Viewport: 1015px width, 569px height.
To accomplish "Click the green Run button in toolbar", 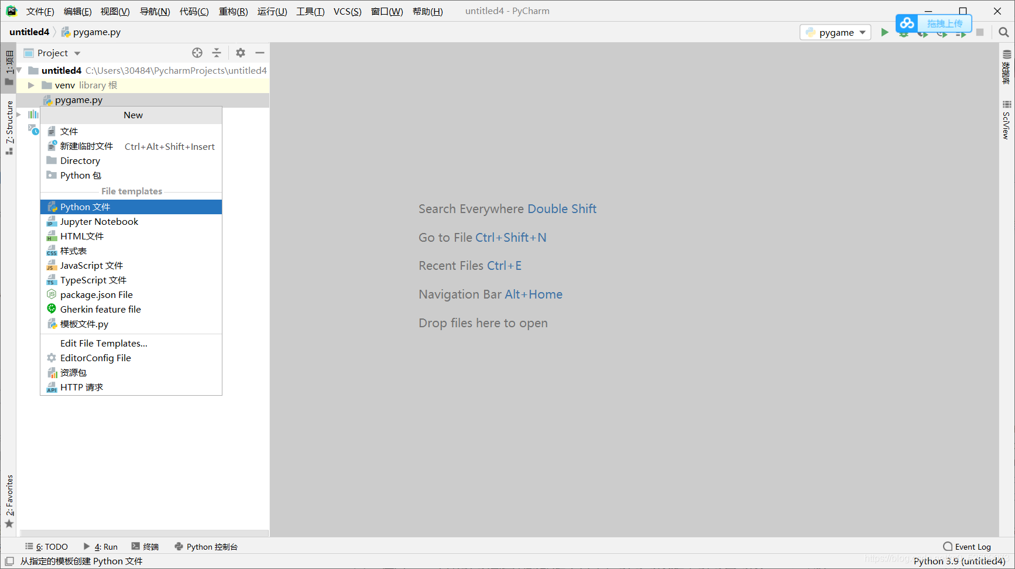I will click(884, 32).
